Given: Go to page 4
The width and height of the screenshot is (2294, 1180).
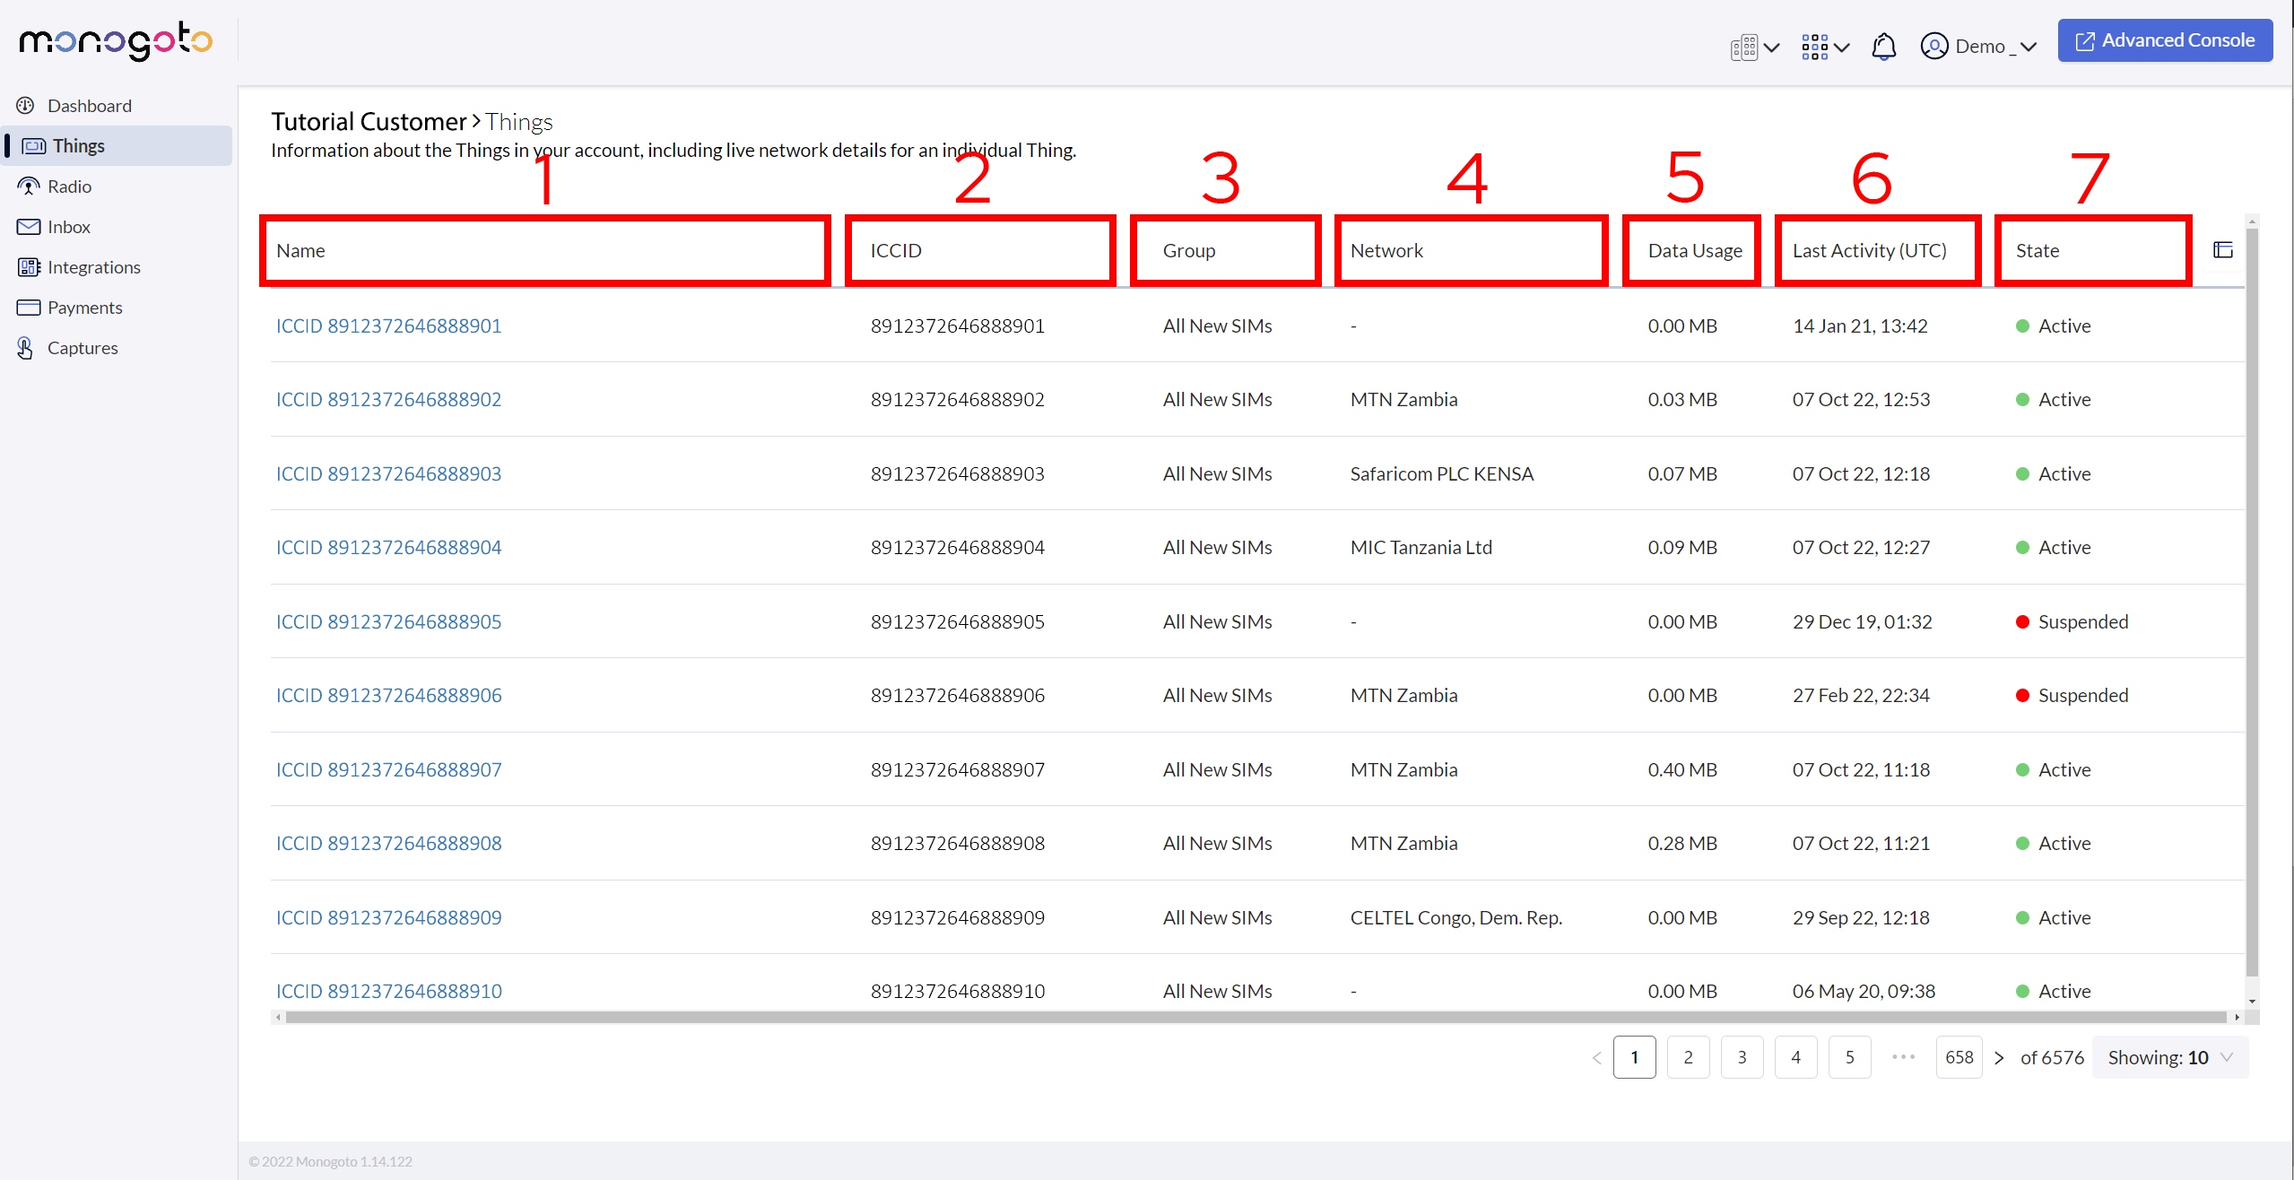Looking at the screenshot, I should [1795, 1058].
